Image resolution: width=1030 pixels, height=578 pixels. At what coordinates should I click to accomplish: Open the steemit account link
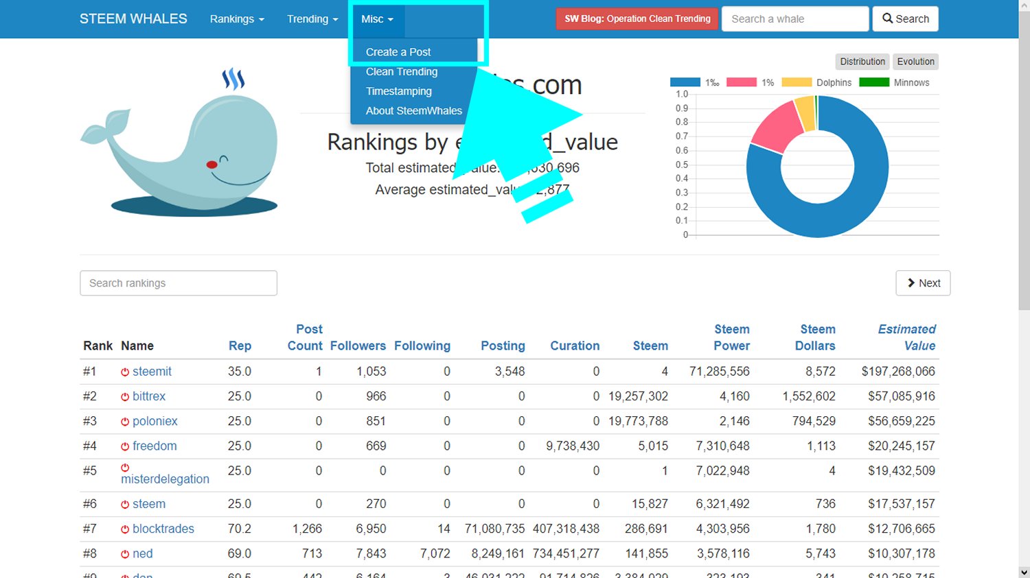[152, 372]
